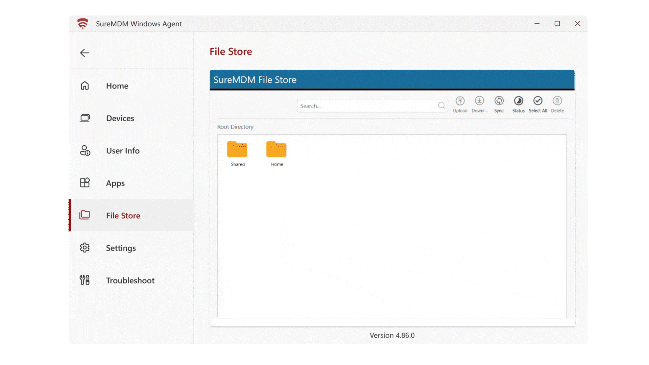
Task: Expand the Root Directory listing
Action: click(235, 127)
